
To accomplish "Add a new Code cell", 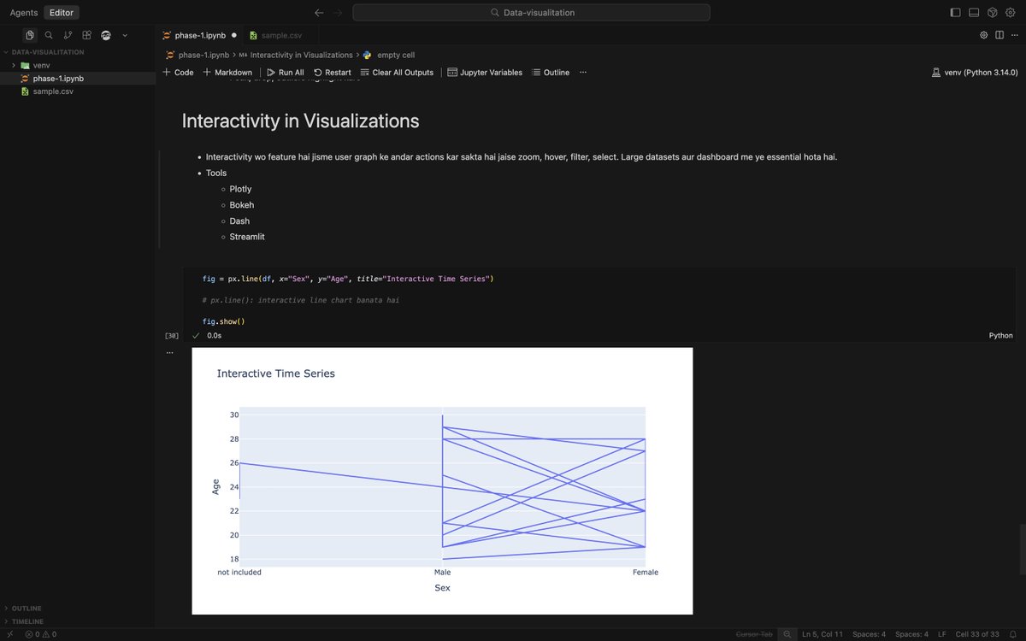I will pos(178,73).
